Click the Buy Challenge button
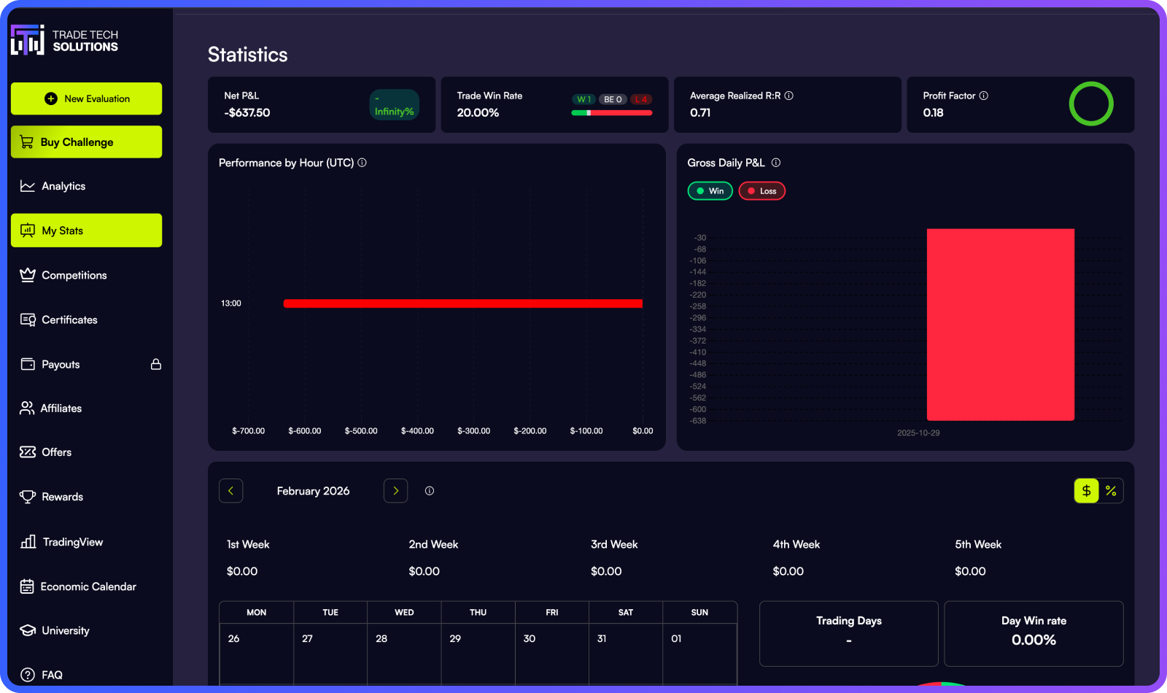The image size is (1167, 693). pyautogui.click(x=86, y=142)
